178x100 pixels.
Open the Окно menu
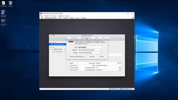[x=78, y=18]
